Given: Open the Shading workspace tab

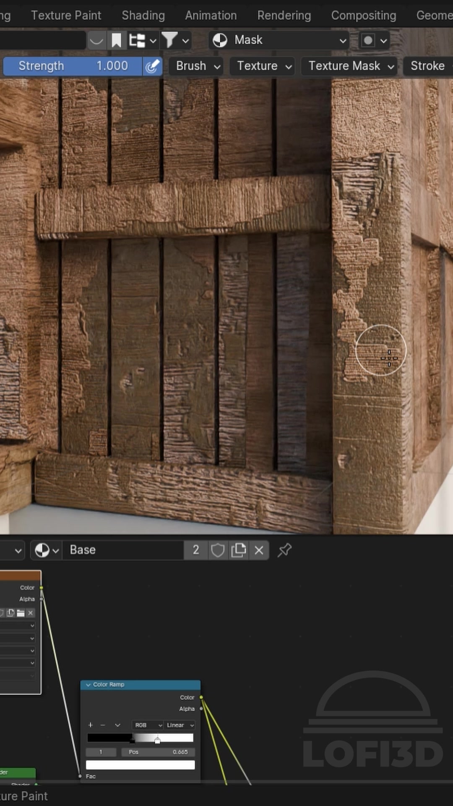Looking at the screenshot, I should [143, 16].
